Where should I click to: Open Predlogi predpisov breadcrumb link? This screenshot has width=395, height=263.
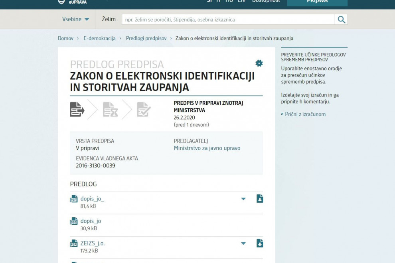click(x=146, y=38)
